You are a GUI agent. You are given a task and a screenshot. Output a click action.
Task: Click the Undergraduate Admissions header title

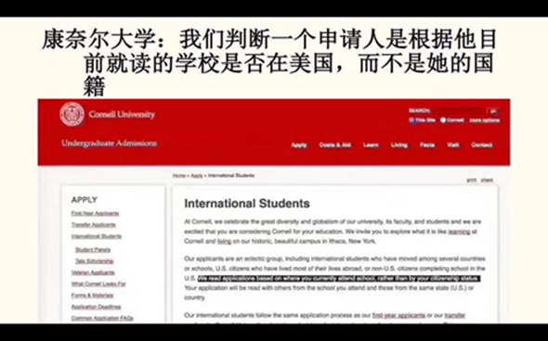109,144
